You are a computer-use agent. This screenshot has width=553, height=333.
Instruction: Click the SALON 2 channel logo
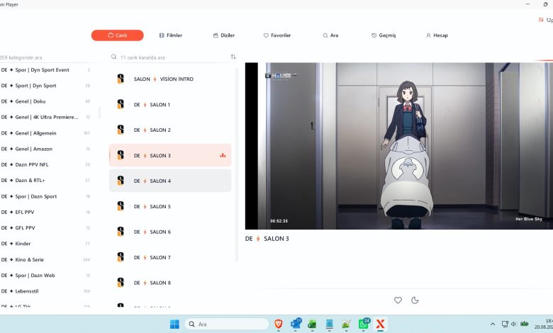coord(121,130)
